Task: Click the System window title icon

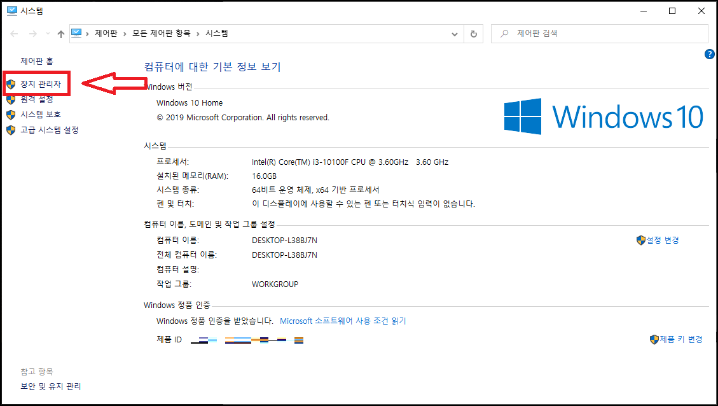Action: coord(12,11)
